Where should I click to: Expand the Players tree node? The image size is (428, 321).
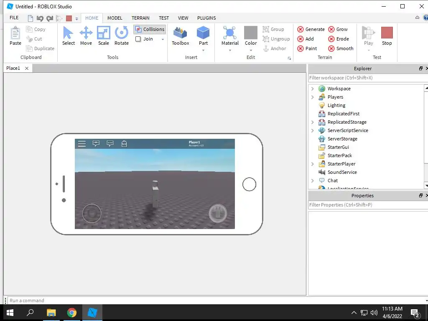pyautogui.click(x=313, y=97)
